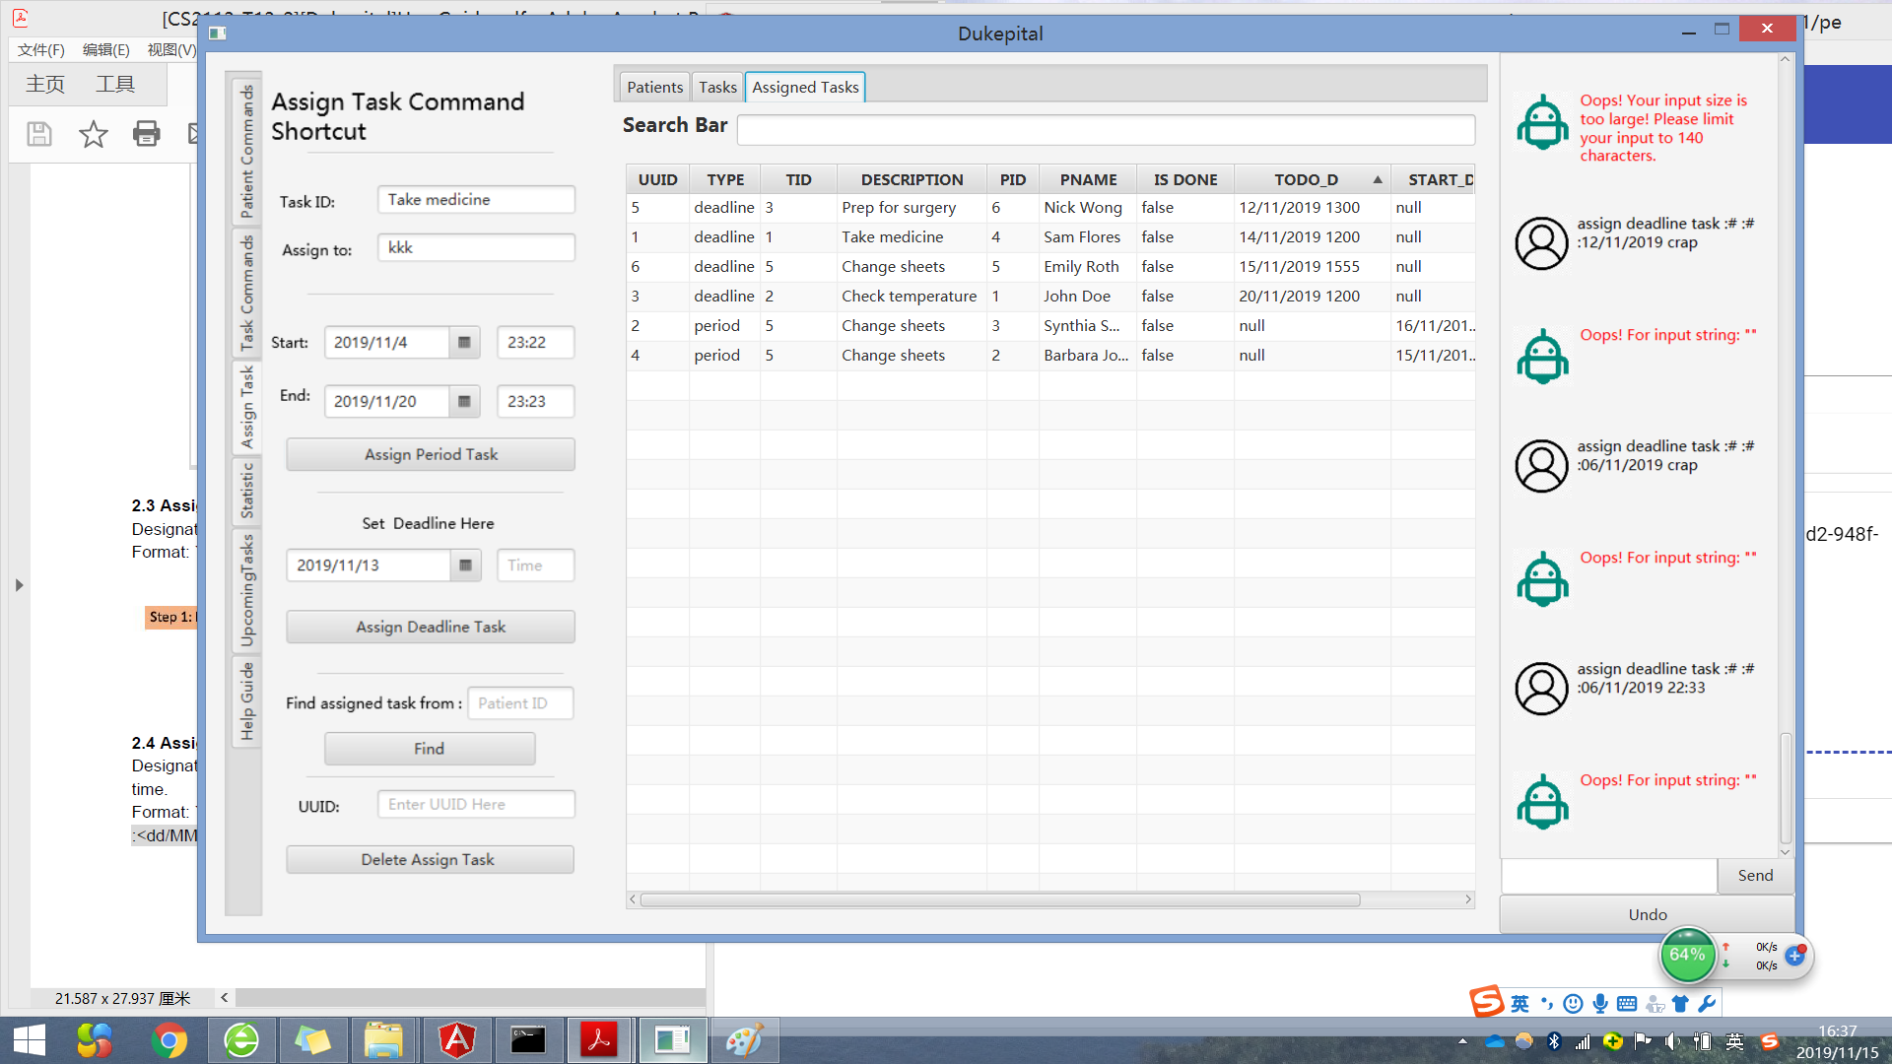Click the Search Bar input field

[x=1105, y=129]
